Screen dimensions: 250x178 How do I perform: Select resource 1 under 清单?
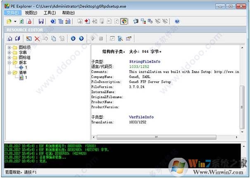tap(26, 78)
